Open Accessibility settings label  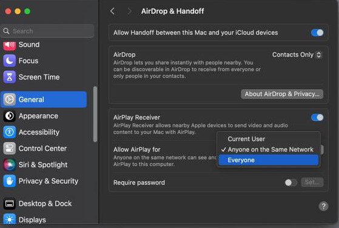point(39,132)
